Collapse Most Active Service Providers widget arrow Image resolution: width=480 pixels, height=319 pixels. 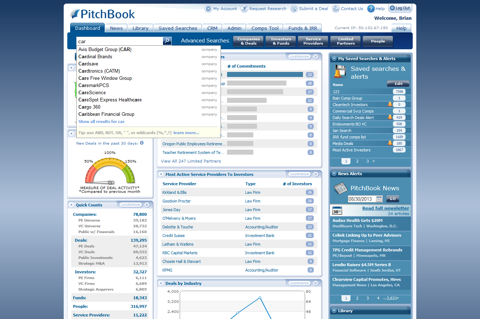click(x=161, y=174)
